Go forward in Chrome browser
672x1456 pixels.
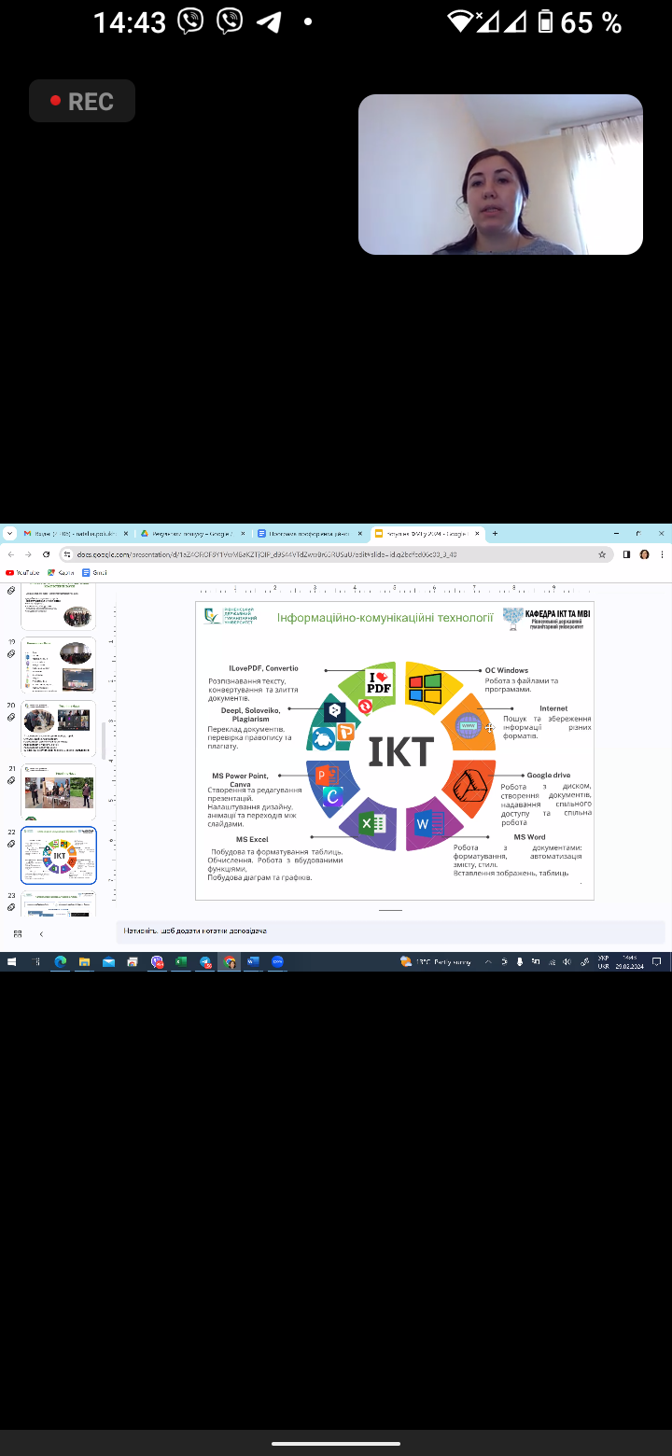[x=28, y=554]
